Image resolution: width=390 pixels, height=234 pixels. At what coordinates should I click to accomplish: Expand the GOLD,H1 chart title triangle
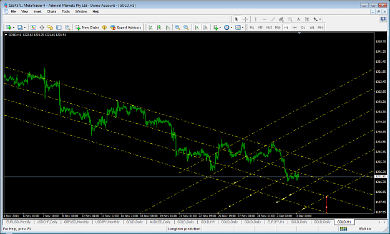6,35
